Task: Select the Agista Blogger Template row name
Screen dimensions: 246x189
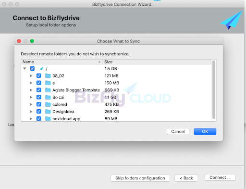Action: (x=76, y=90)
